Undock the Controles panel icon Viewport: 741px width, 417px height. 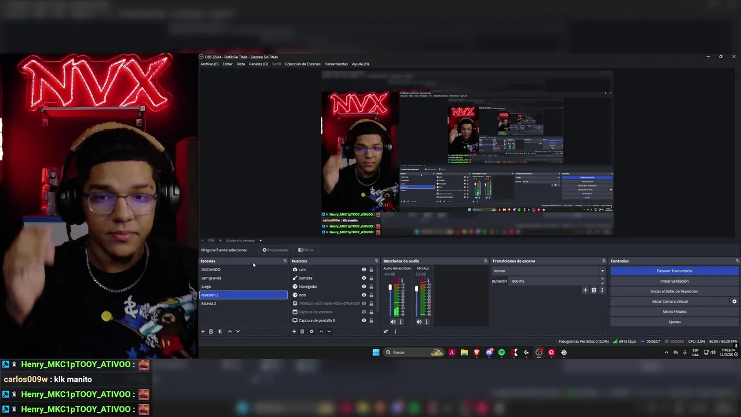737,261
